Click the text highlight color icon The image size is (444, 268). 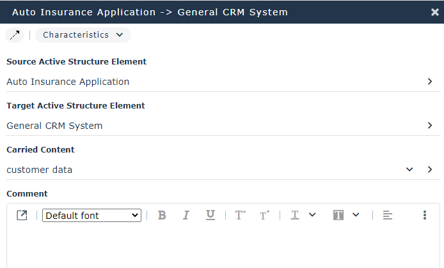338,216
